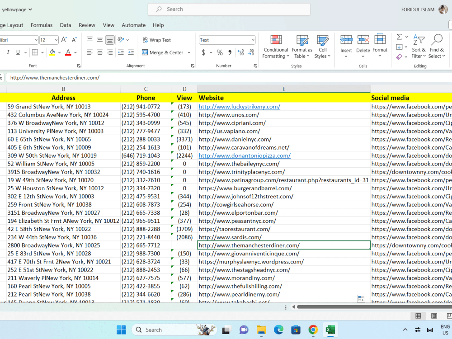Click the Delete cells icon
This screenshot has width=452, height=339.
(x=363, y=40)
